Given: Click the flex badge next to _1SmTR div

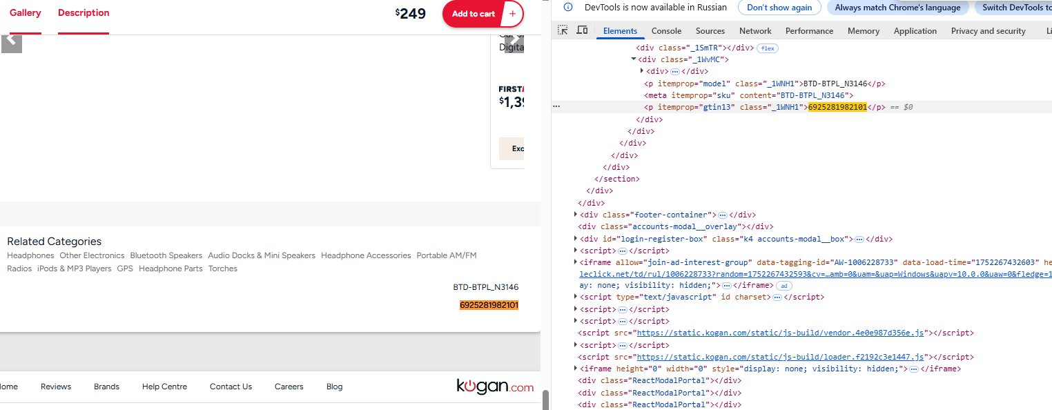Looking at the screenshot, I should 767,48.
